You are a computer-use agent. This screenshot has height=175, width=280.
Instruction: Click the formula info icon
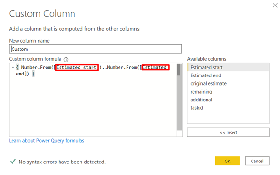(66, 59)
